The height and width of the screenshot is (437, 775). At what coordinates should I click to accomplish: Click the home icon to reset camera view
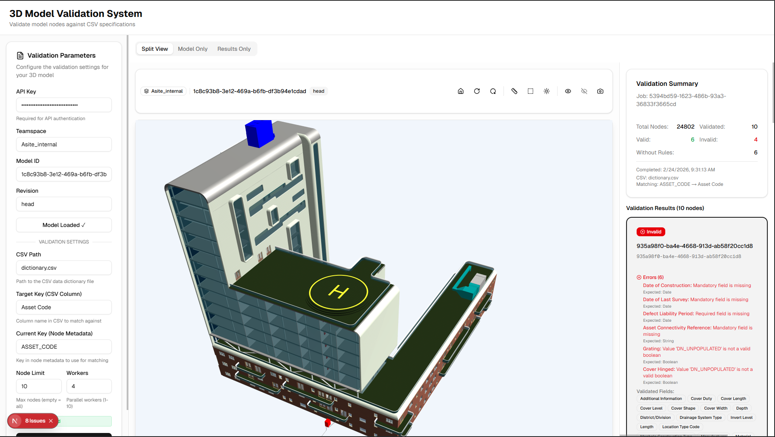(461, 91)
